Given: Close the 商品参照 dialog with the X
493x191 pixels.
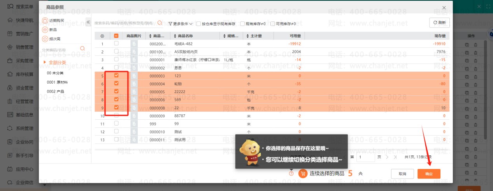Looking at the screenshot, I should (444, 7).
